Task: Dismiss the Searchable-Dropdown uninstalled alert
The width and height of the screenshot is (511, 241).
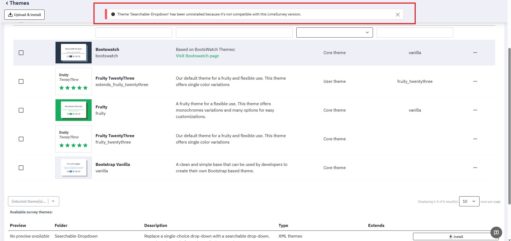Action: pos(398,15)
